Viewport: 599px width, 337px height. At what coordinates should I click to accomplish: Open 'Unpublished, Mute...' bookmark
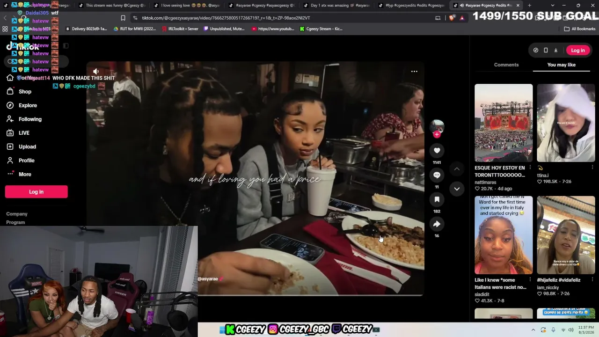point(225,29)
